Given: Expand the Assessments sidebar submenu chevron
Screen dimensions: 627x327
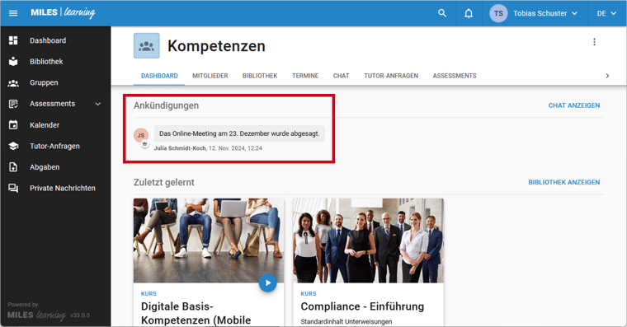Looking at the screenshot, I should point(98,104).
